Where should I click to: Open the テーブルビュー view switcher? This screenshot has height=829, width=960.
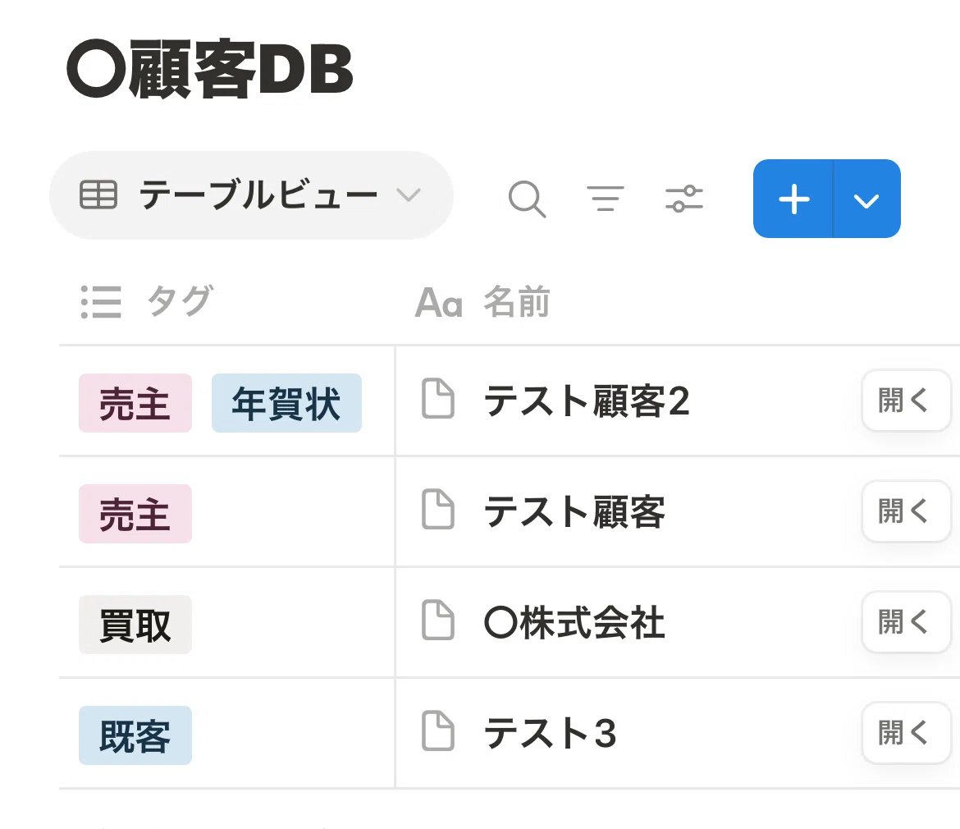point(251,195)
